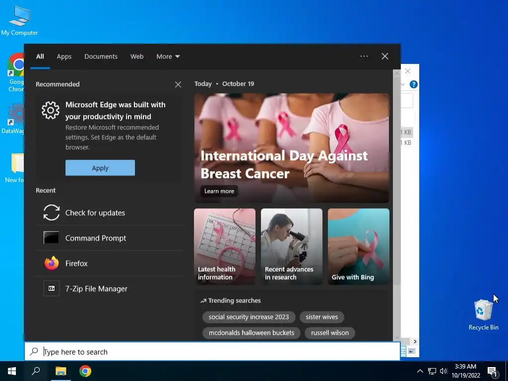Dismiss the Recommended section
Viewport: 508px width, 381px height.
coord(178,84)
